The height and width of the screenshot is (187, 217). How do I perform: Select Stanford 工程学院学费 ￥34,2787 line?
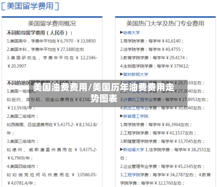(158, 175)
